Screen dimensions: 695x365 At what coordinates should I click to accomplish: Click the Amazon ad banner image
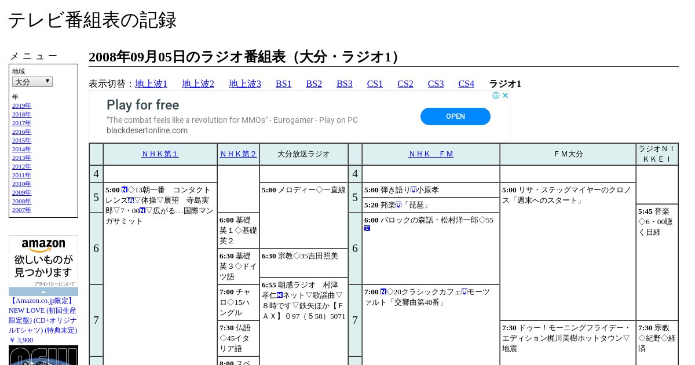coord(43,261)
